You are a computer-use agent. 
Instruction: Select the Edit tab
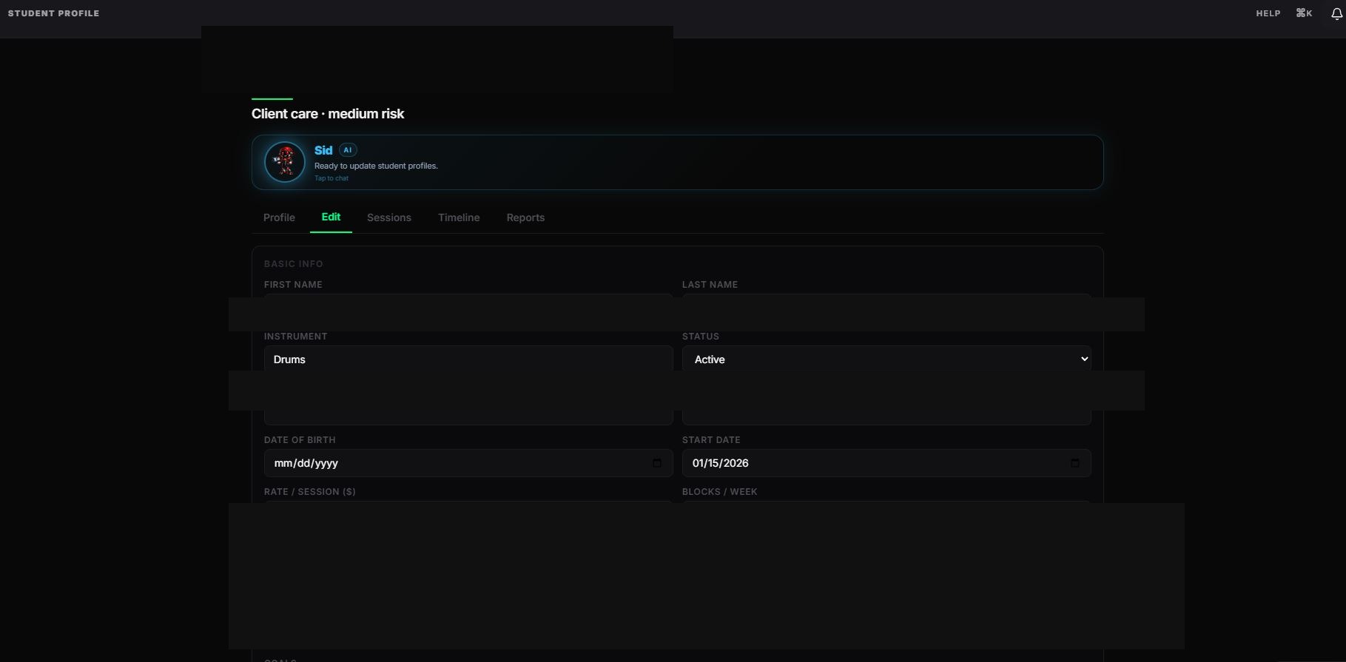pos(331,217)
